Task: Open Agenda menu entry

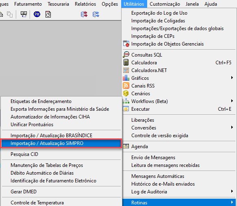Action: click(179, 147)
